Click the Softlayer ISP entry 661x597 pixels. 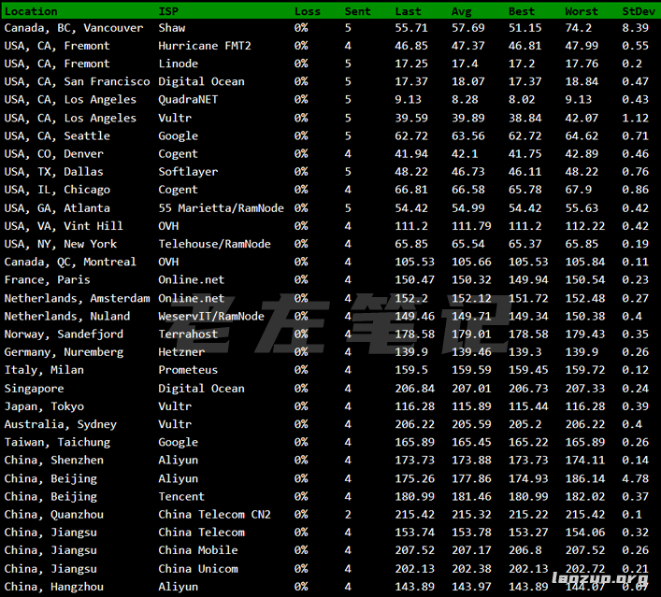[188, 172]
